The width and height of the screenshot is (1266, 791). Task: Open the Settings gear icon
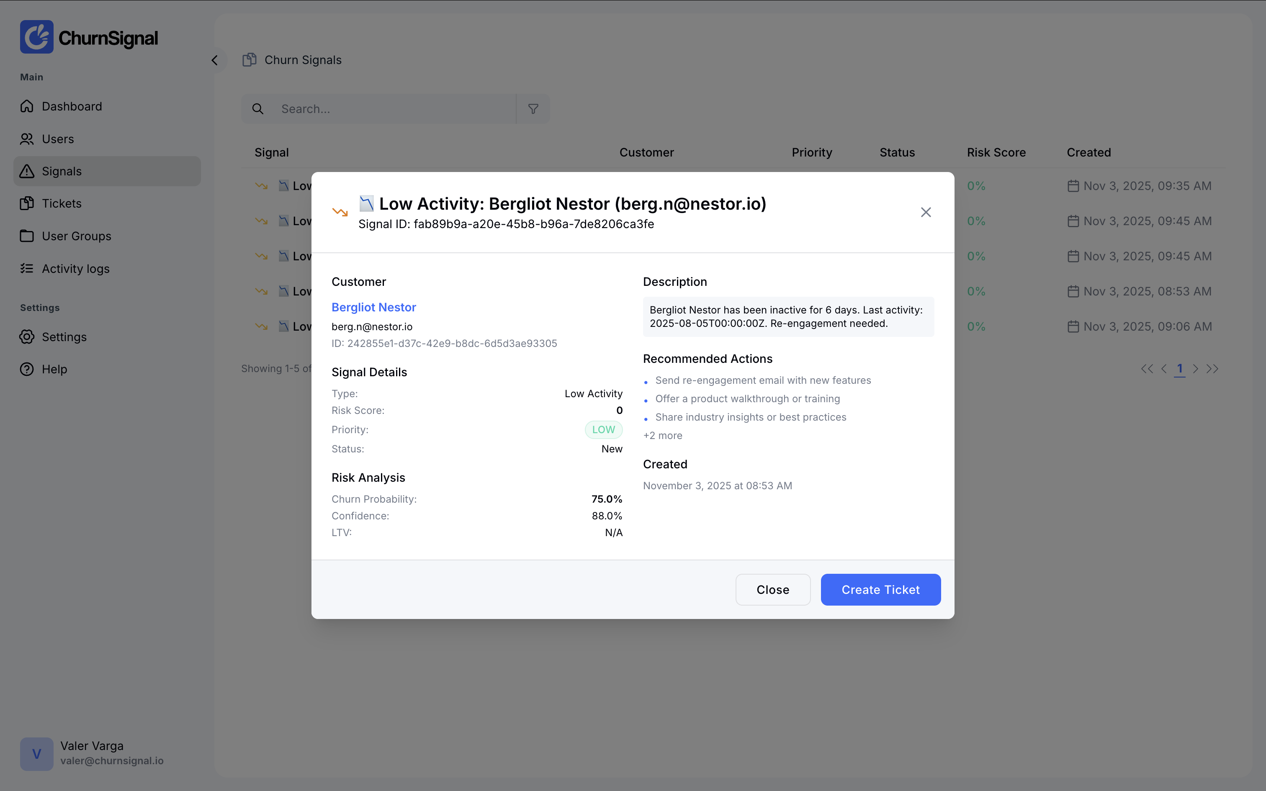(27, 337)
